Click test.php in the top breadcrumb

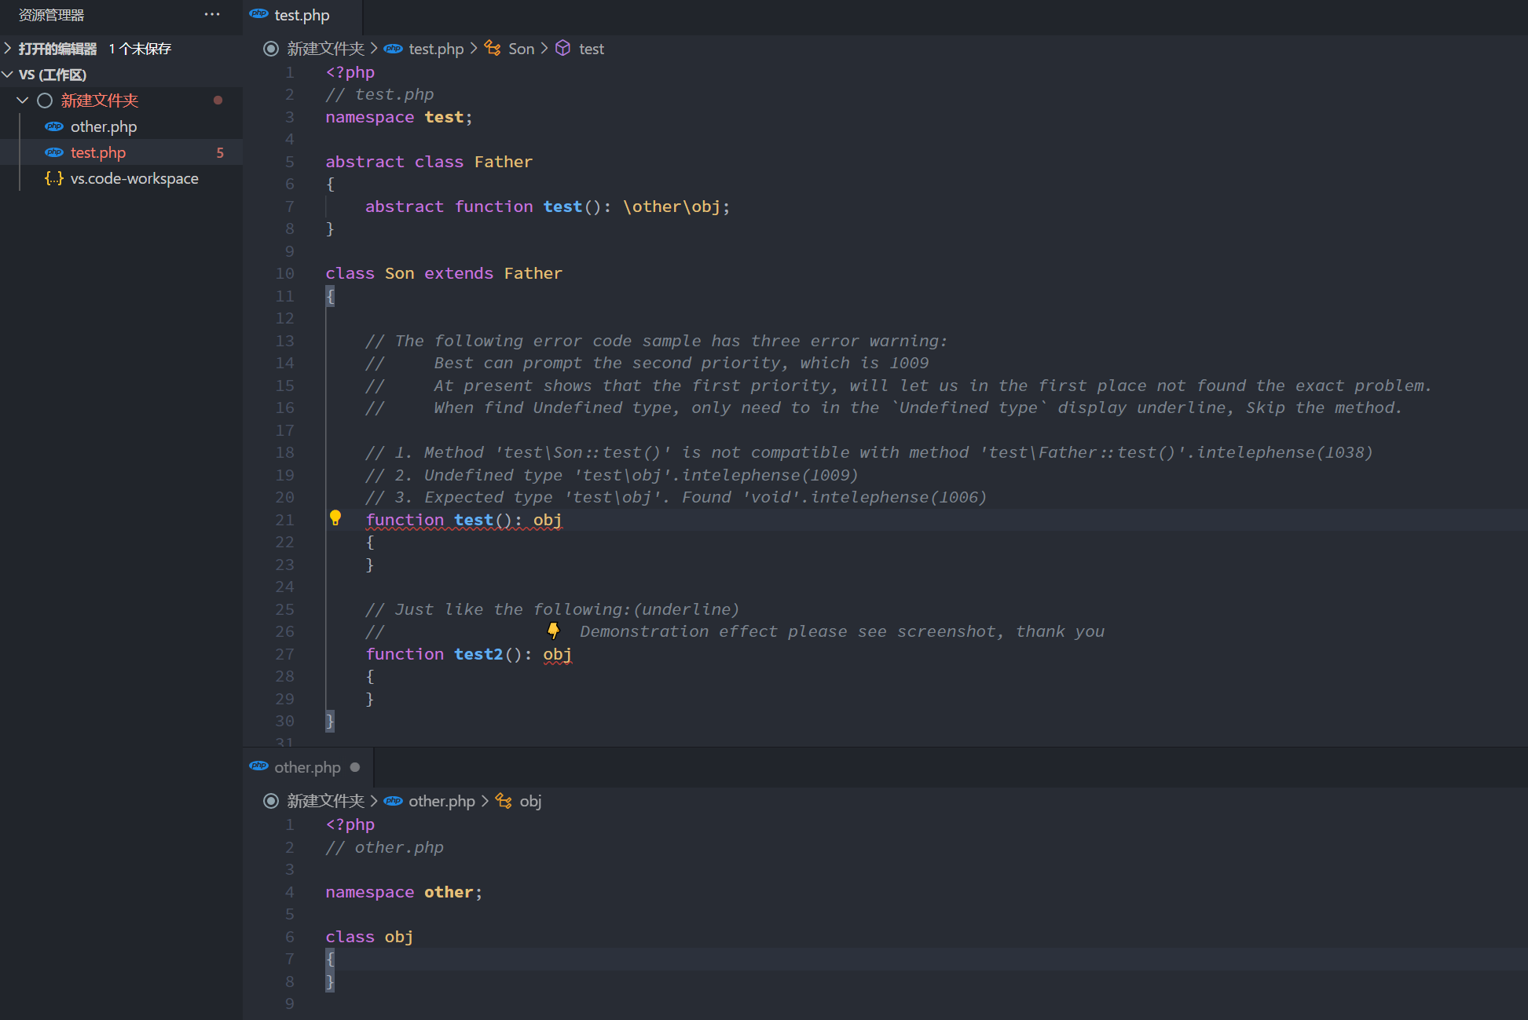(436, 49)
